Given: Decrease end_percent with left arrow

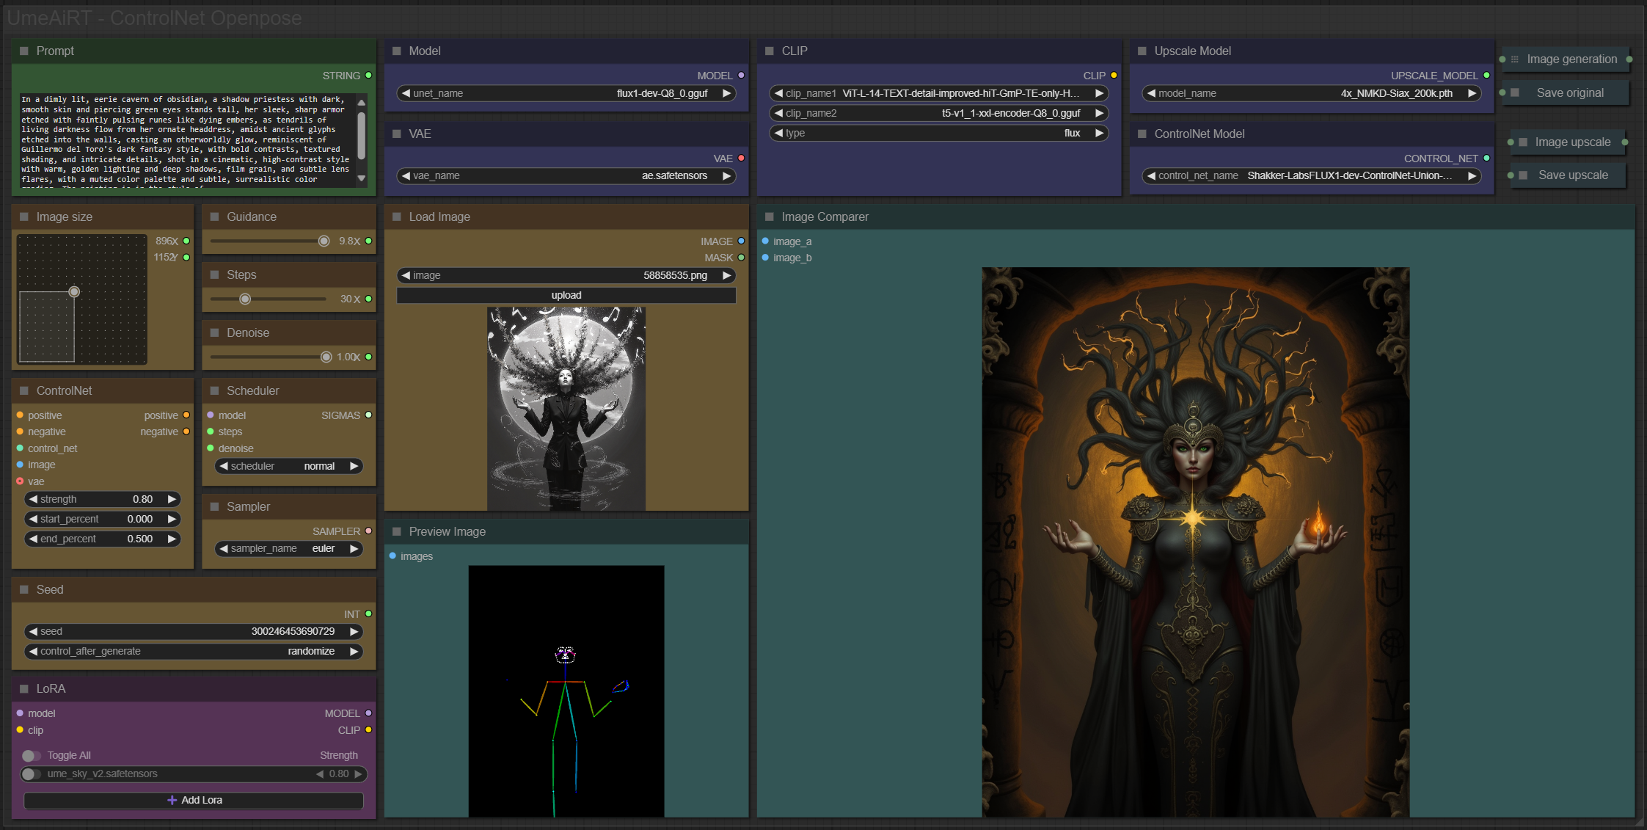Looking at the screenshot, I should click(33, 539).
